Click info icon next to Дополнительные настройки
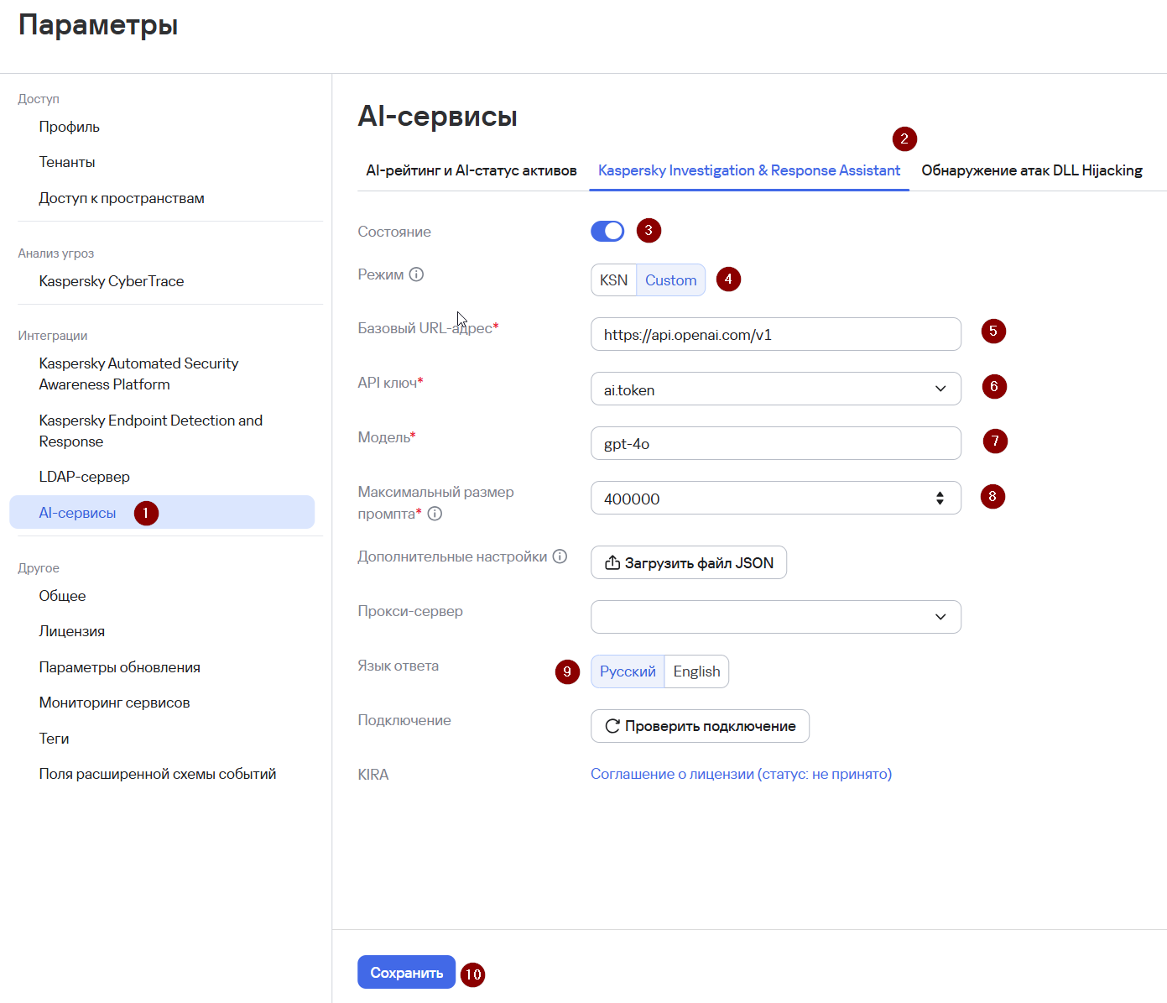 pos(560,556)
